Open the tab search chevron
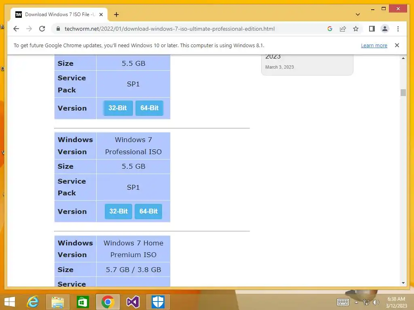This screenshot has width=414, height=310. coord(358,15)
